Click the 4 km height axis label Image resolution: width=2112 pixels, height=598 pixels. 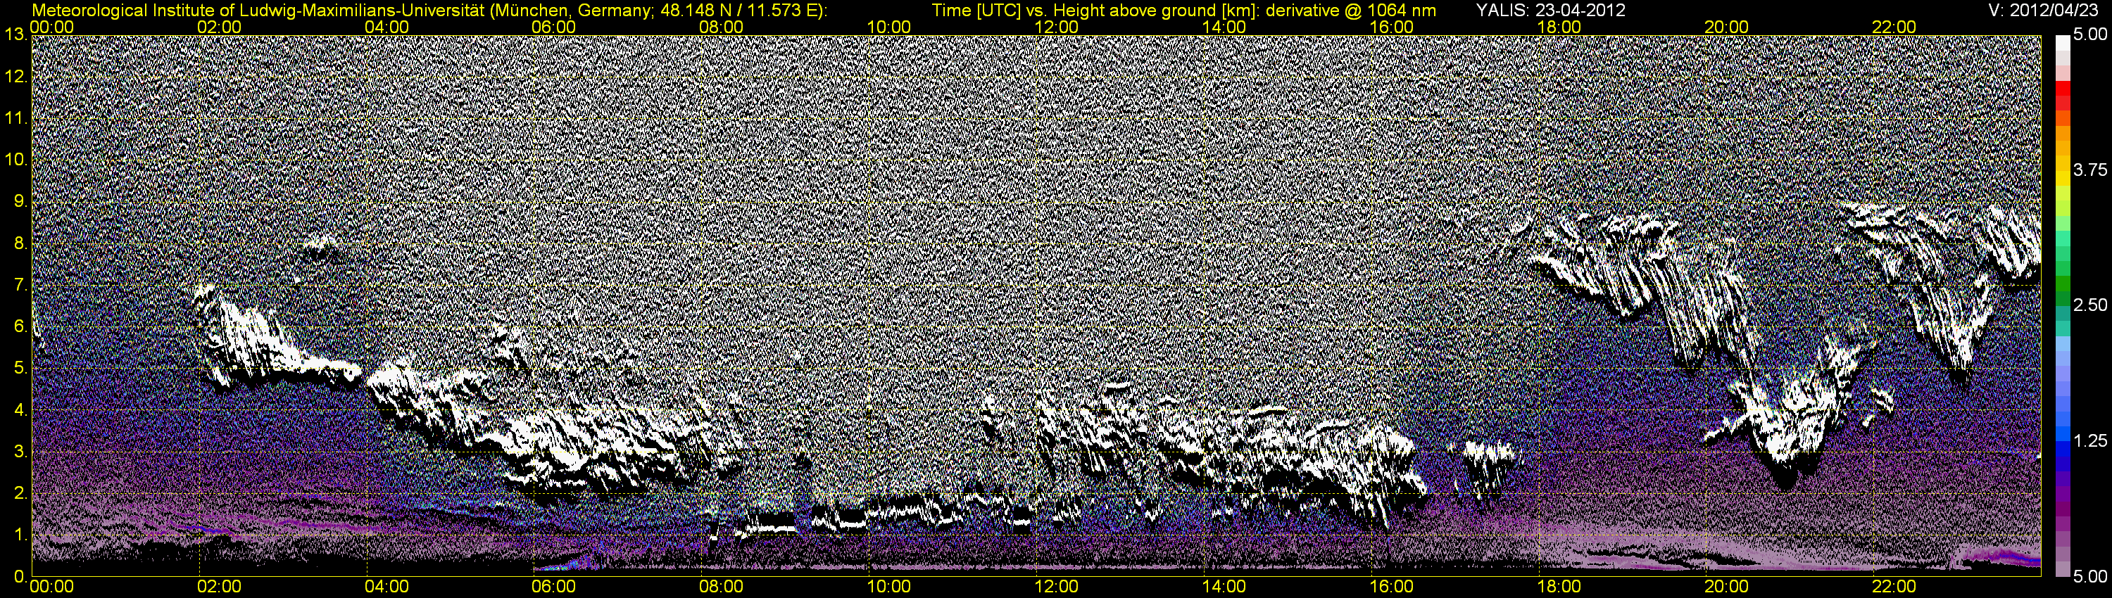pyautogui.click(x=20, y=410)
